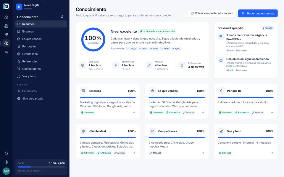Click the microphone icon beside Entrevistas facts
Screen dimensions: 284x177
(116, 65)
